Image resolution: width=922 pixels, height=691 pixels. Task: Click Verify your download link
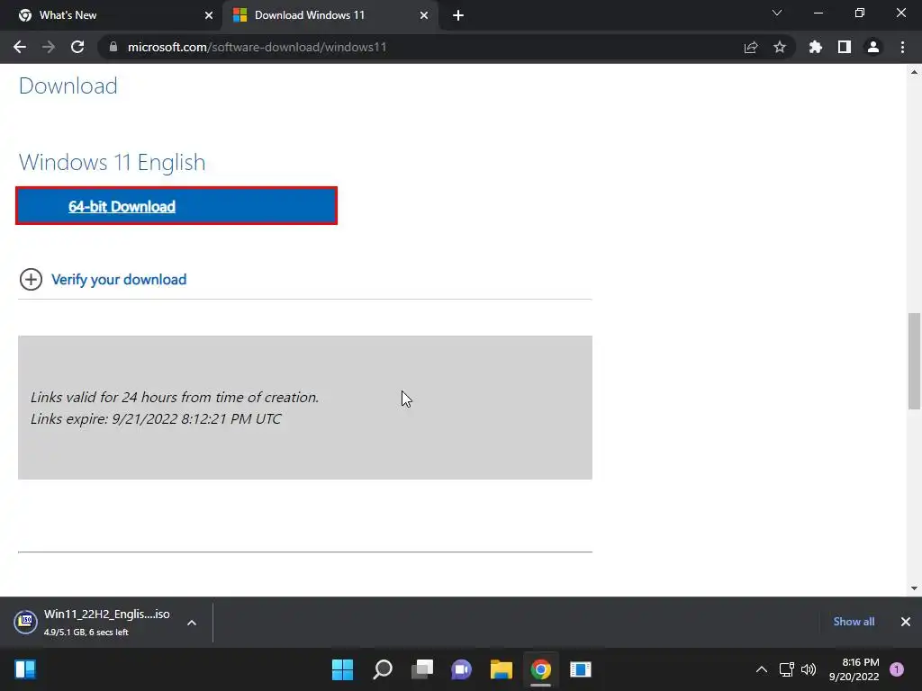[119, 280]
